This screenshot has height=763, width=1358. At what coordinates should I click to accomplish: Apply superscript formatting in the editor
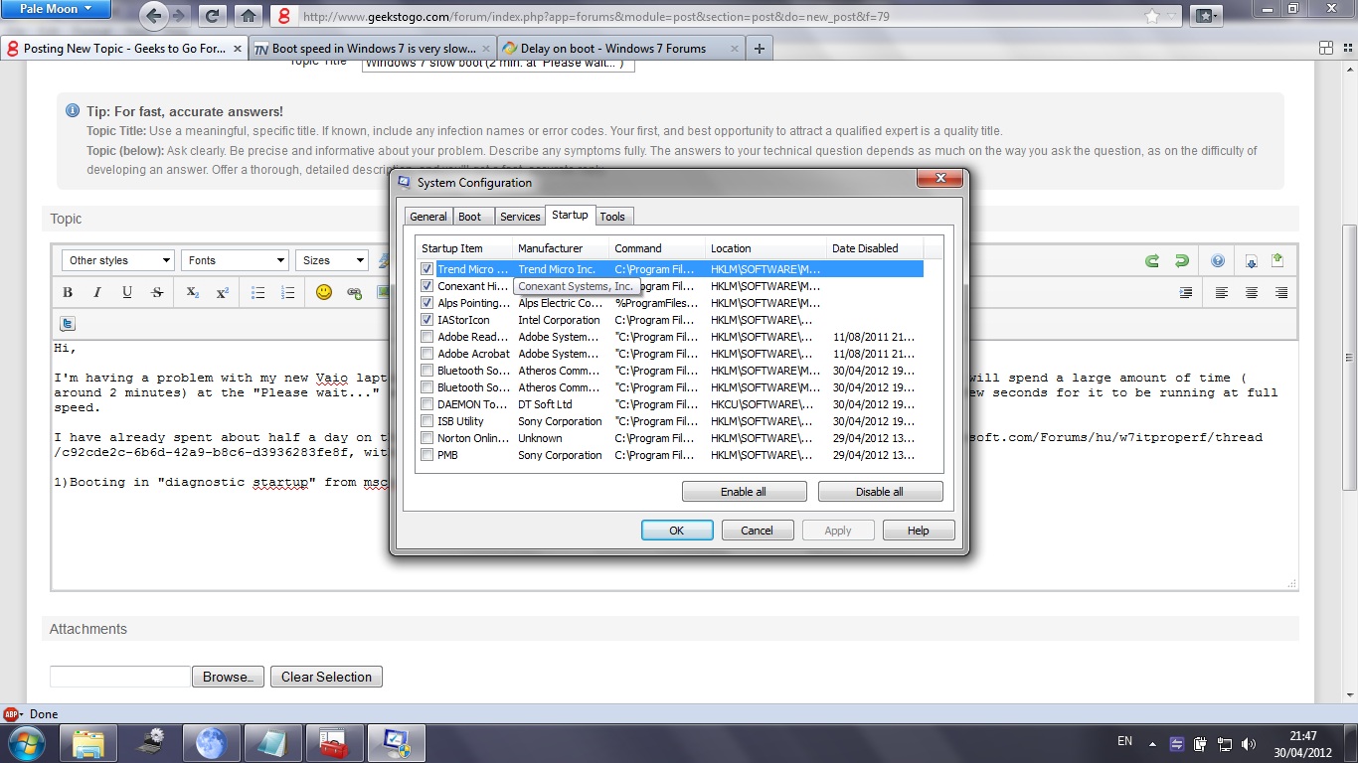223,293
